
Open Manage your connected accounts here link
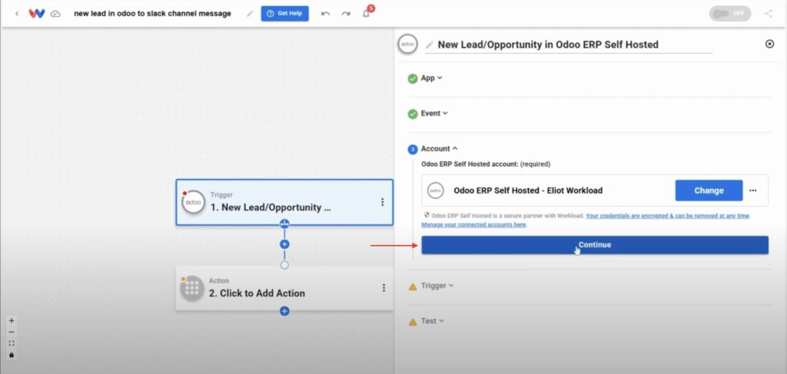tap(473, 224)
